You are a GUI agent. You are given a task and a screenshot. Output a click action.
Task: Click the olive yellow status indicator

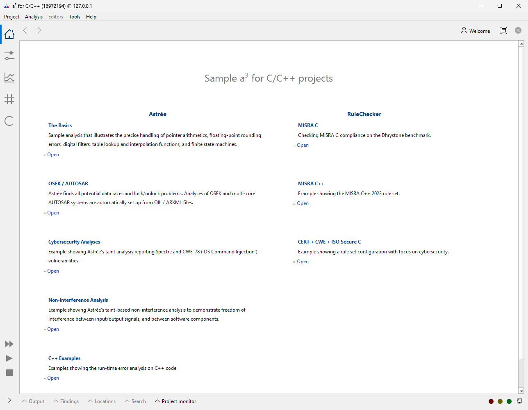click(x=500, y=401)
